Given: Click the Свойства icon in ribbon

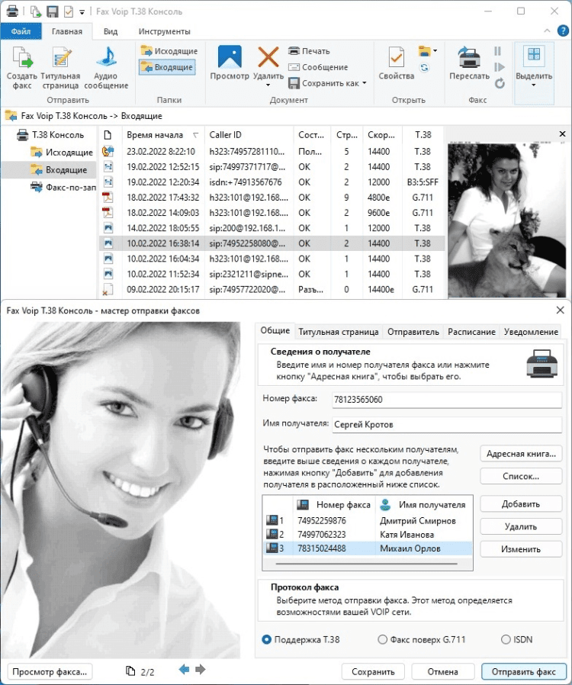Looking at the screenshot, I should pyautogui.click(x=396, y=58).
